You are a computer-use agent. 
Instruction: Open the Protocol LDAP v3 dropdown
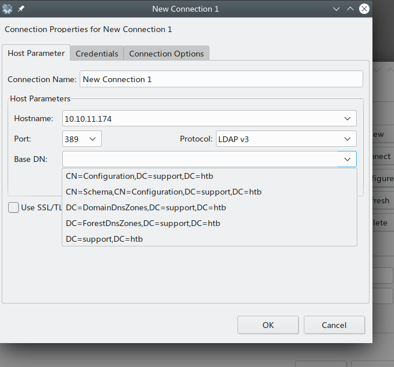[x=286, y=139]
